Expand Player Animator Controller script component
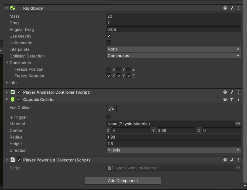247x190 pixels. coord(7,92)
